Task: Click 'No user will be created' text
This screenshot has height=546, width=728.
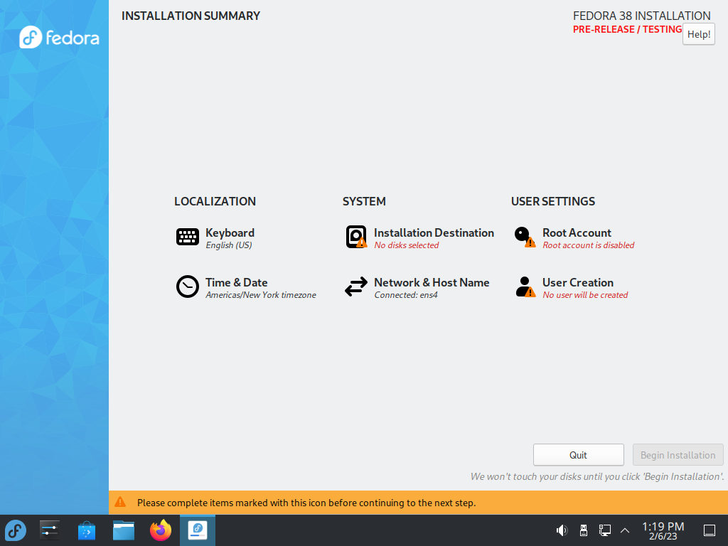Action: click(x=585, y=295)
